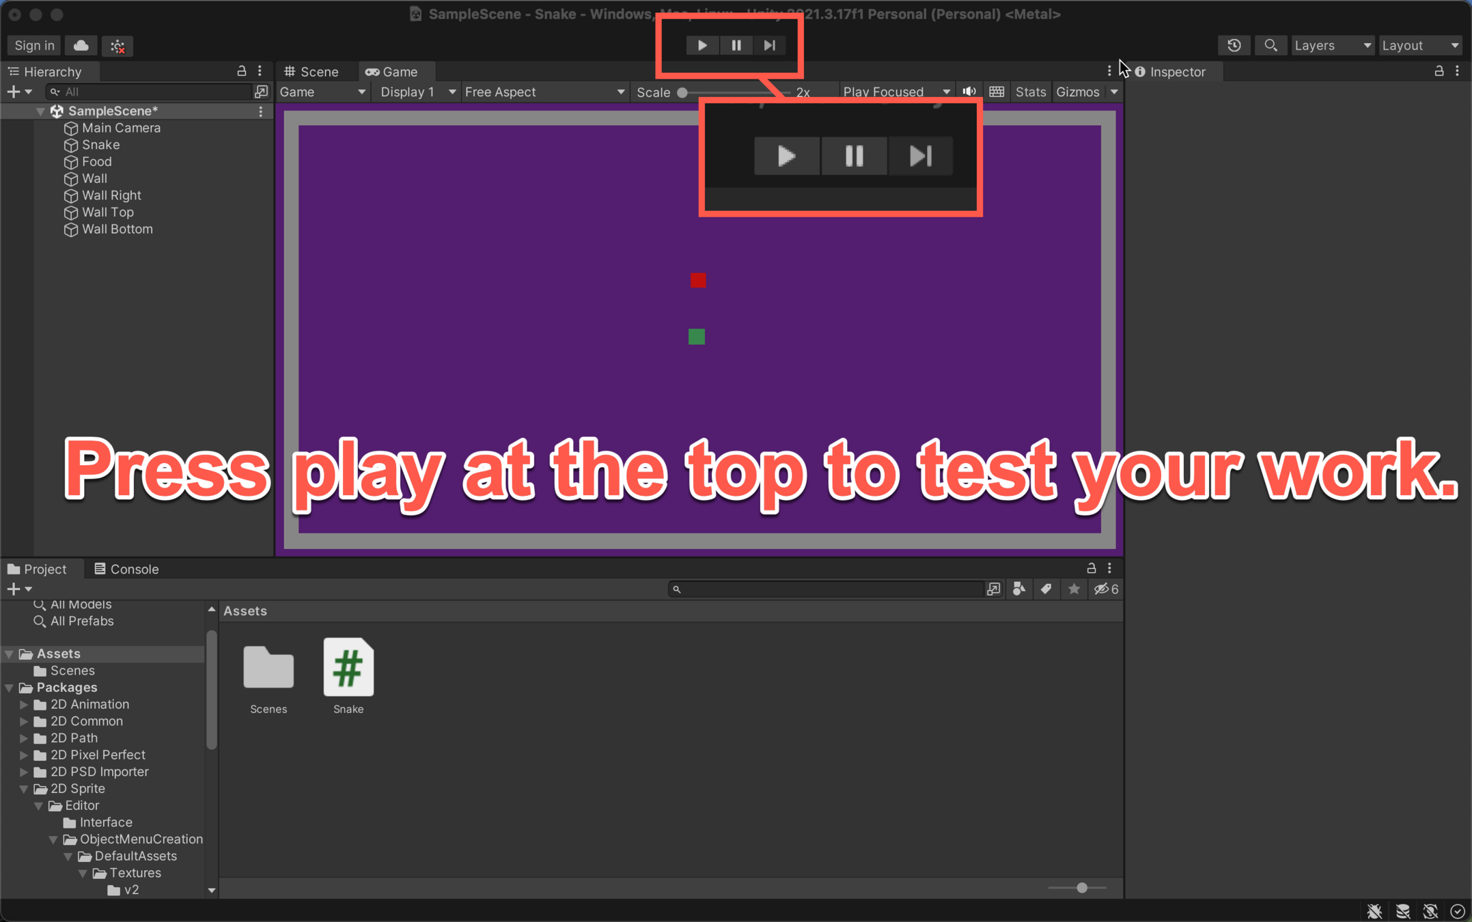Click the Pause button in the top toolbar
The height and width of the screenshot is (922, 1472).
[736, 45]
